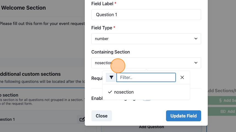Image resolution: width=236 pixels, height=132 pixels.
Task: Open the edit icon beside Question 1
Action: tap(82, 119)
